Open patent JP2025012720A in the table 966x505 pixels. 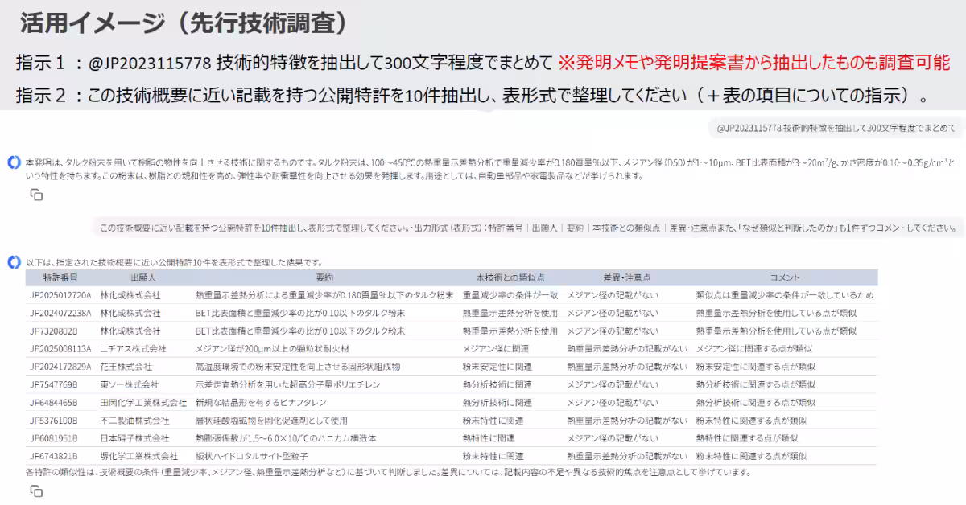coord(61,294)
